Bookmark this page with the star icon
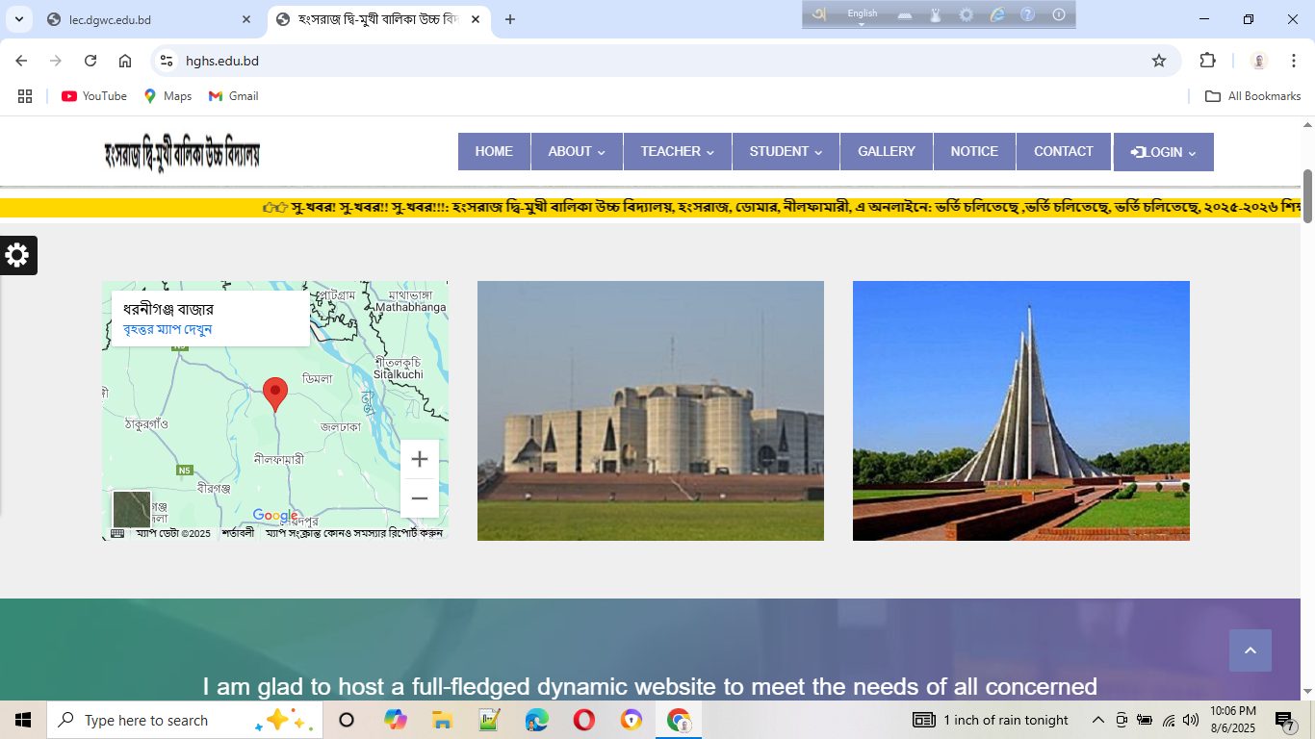The width and height of the screenshot is (1315, 739). 1159,61
